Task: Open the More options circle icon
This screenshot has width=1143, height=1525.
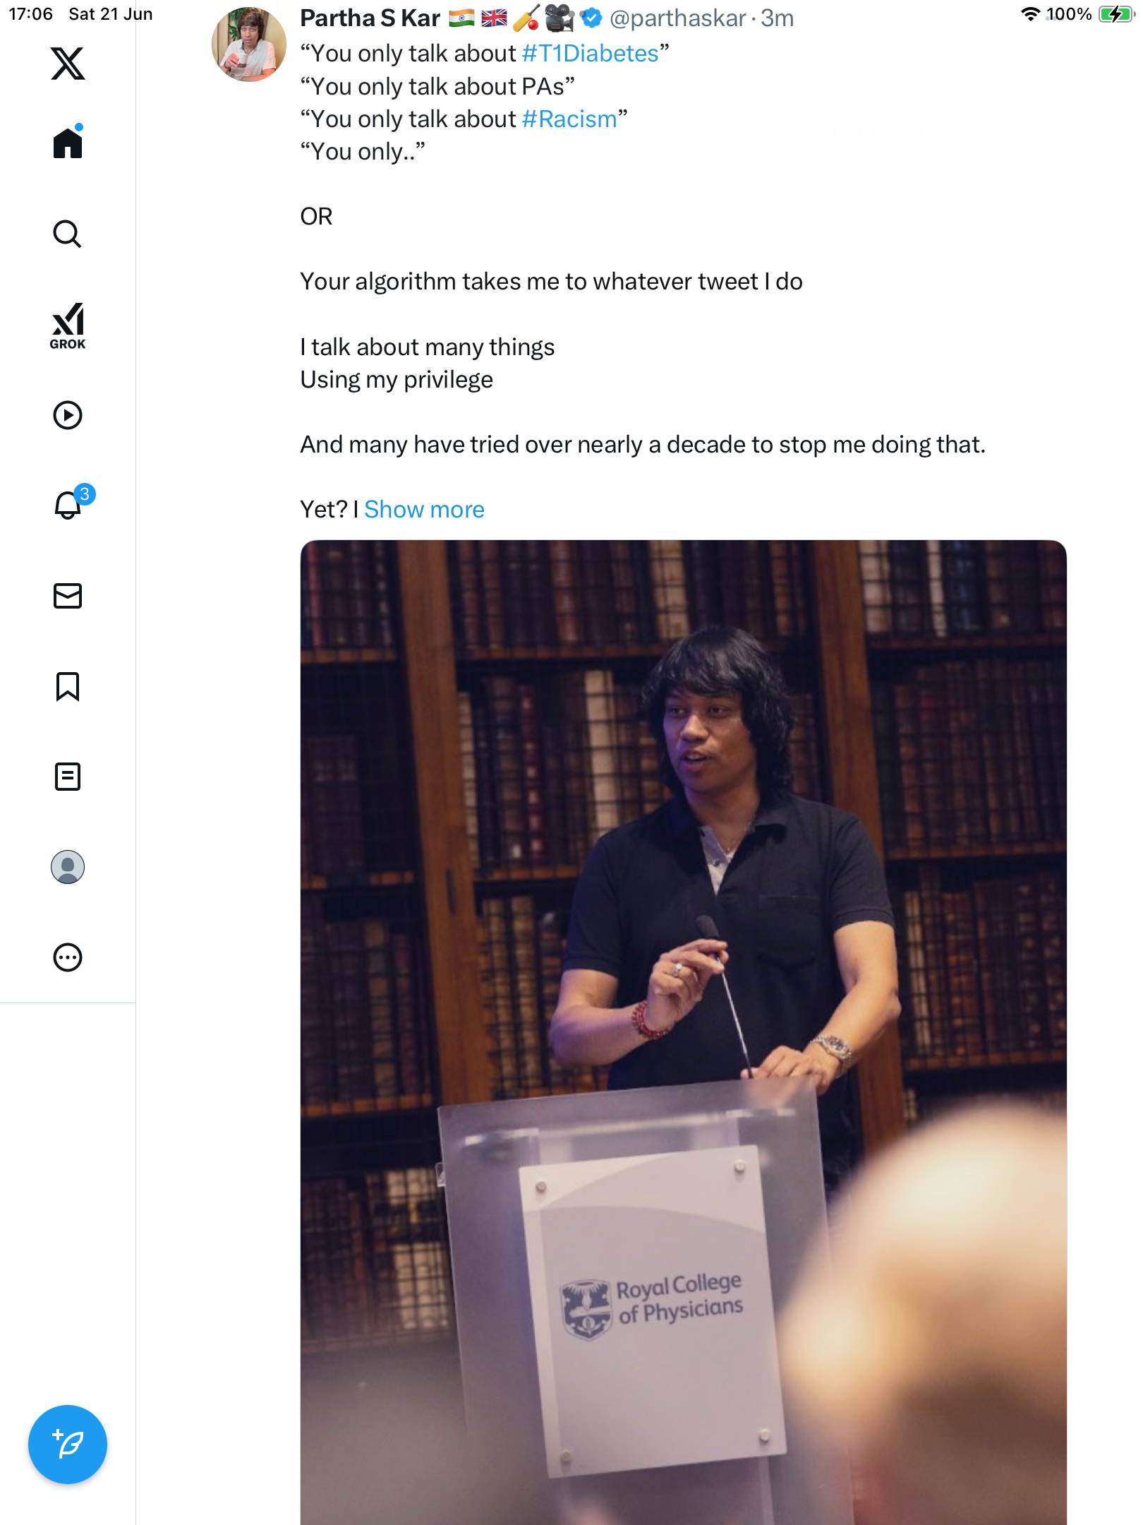Action: pos(68,957)
